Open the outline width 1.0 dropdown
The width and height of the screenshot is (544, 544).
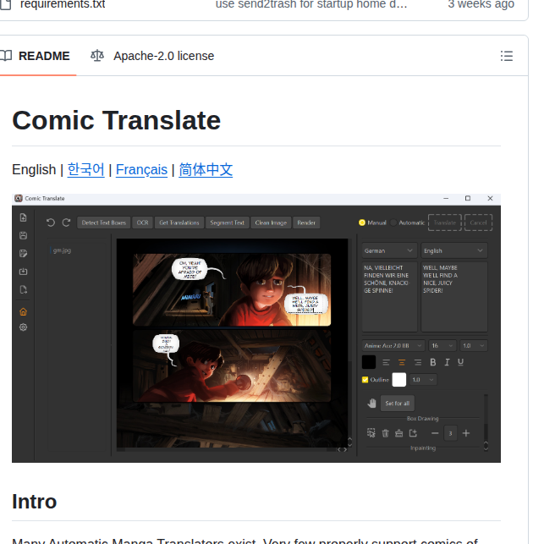[x=423, y=380]
